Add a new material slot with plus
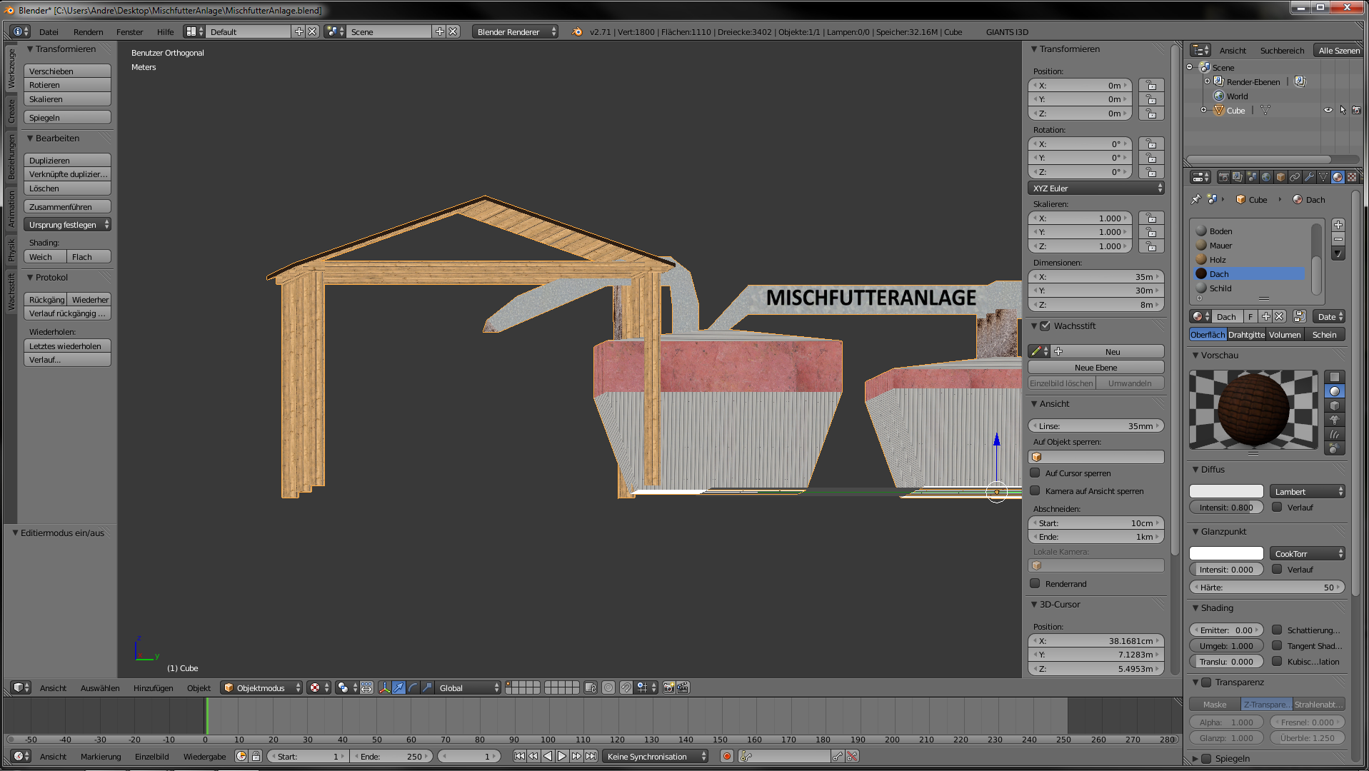Viewport: 1369px width, 771px height. [1338, 225]
